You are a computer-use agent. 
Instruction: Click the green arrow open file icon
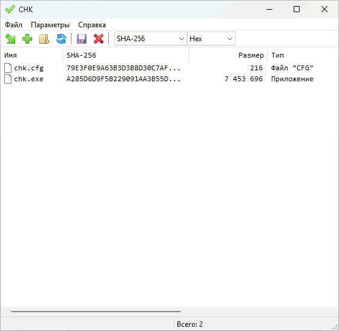pos(10,39)
